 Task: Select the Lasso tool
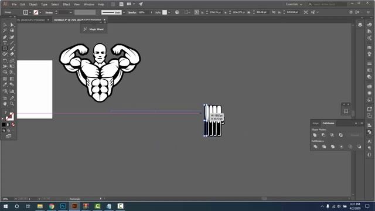coord(12,30)
